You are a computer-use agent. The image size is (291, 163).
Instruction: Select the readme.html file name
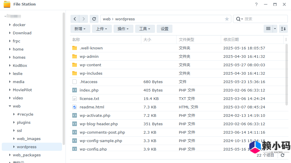point(92,107)
